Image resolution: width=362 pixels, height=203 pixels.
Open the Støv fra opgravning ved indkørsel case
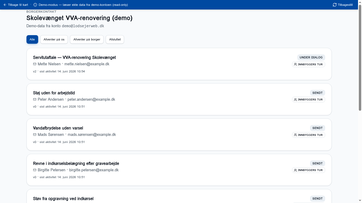tap(179, 196)
